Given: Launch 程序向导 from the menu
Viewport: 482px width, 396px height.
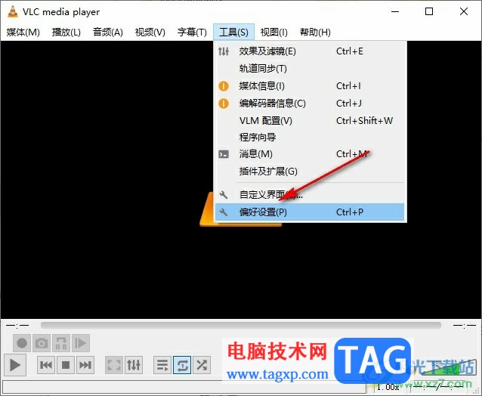Looking at the screenshot, I should point(310,137).
